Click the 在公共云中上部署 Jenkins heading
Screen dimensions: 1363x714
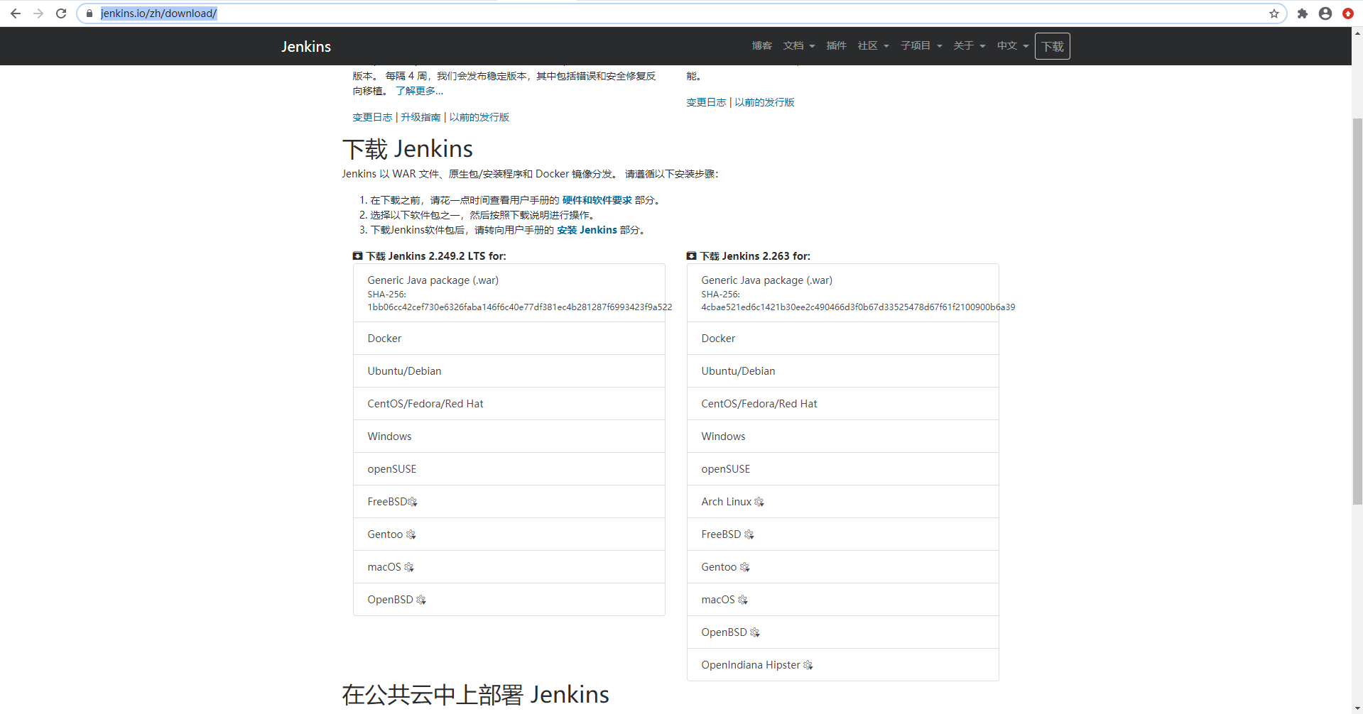tap(475, 694)
